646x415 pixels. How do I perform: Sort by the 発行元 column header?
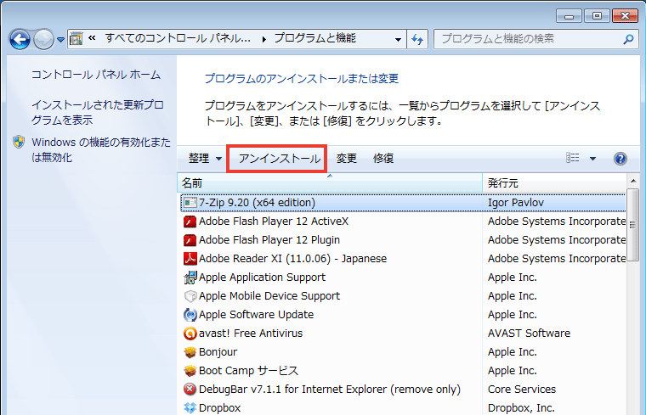pyautogui.click(x=554, y=182)
